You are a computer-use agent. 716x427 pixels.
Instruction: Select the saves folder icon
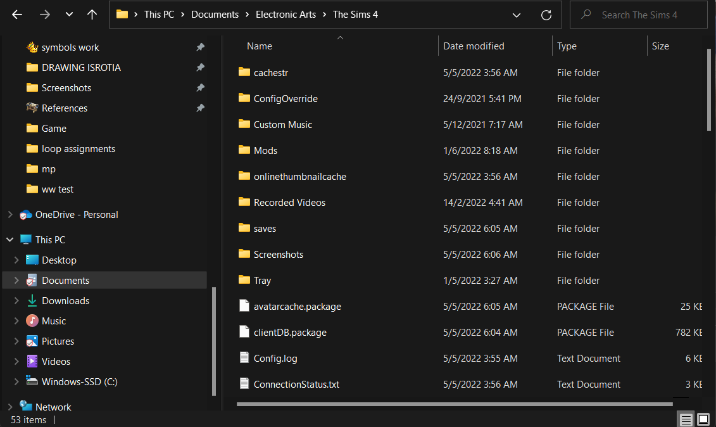(x=244, y=228)
